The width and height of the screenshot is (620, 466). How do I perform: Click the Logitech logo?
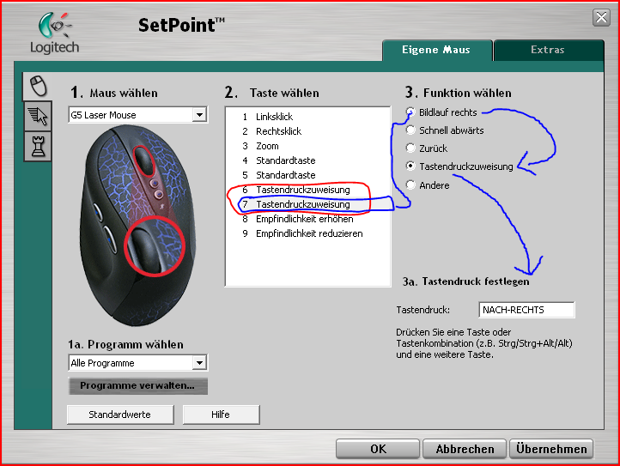click(x=55, y=33)
